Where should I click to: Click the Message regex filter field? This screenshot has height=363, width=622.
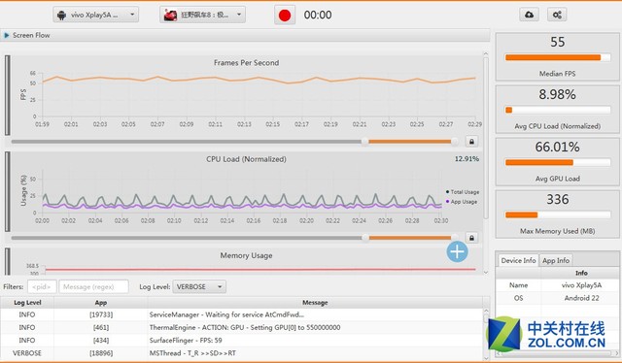coord(93,286)
